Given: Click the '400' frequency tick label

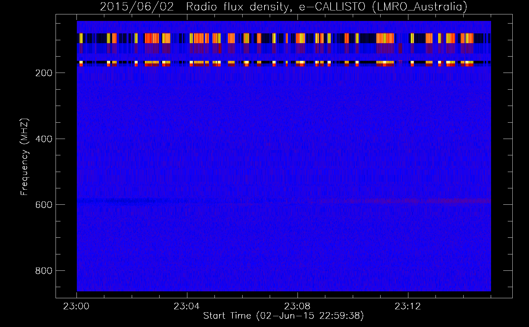Looking at the screenshot, I should click(x=44, y=139).
